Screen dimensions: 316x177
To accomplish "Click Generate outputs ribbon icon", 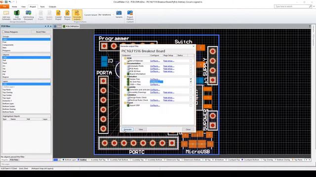I will (77, 13).
